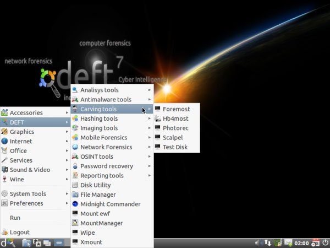The width and height of the screenshot is (330, 248).
Task: Expand the Office submenu arrow
Action: coord(67,150)
